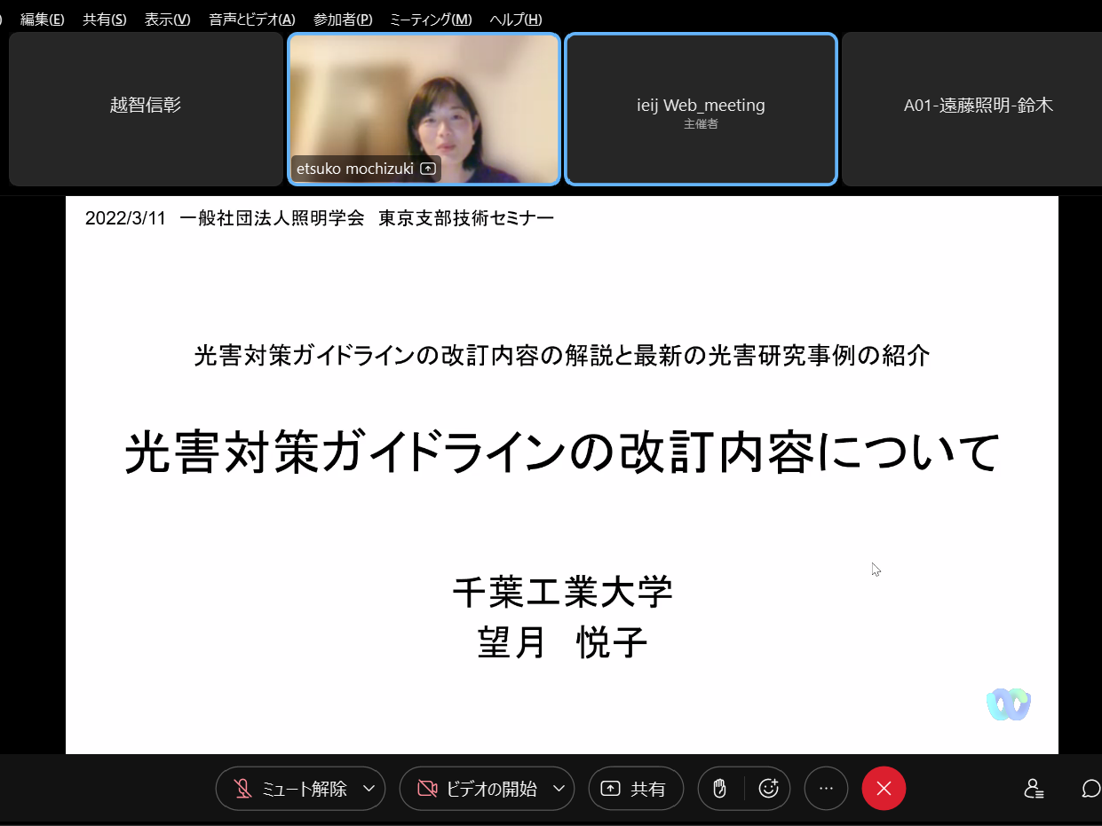The height and width of the screenshot is (826, 1102).
Task: Click the slide header date 2022/3/11
Action: 125,218
